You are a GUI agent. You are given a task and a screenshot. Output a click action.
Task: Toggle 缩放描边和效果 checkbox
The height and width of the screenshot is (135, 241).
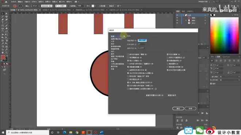pos(168,67)
